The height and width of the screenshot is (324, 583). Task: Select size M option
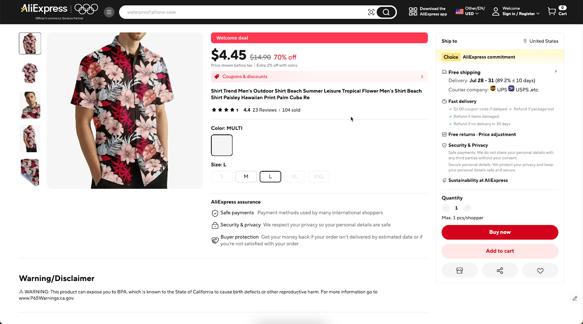(246, 176)
